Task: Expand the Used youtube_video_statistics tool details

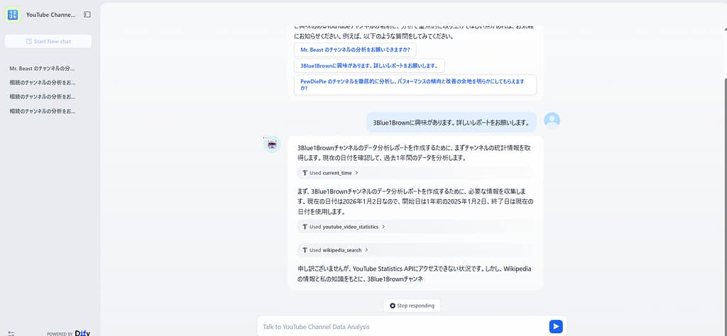Action: pos(344,227)
